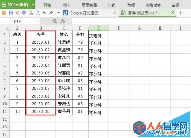Select 不分科 cell in row 11
The height and width of the screenshot is (138, 191).
(x=99, y=112)
